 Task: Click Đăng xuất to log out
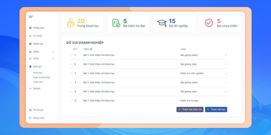[x=38, y=118]
